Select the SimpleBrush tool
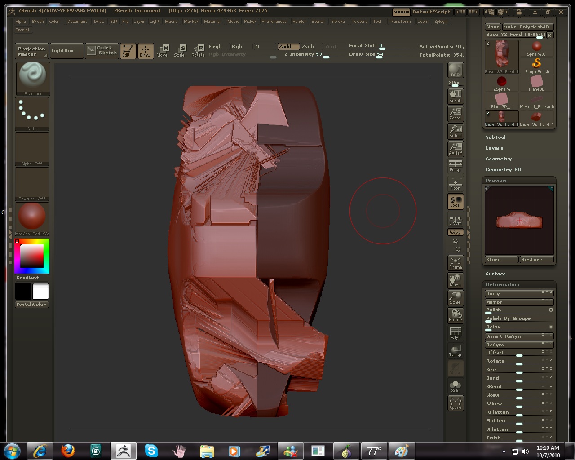 click(537, 66)
